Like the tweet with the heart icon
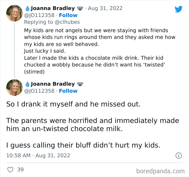Viewport: 189px width, 177px height. 10,170
